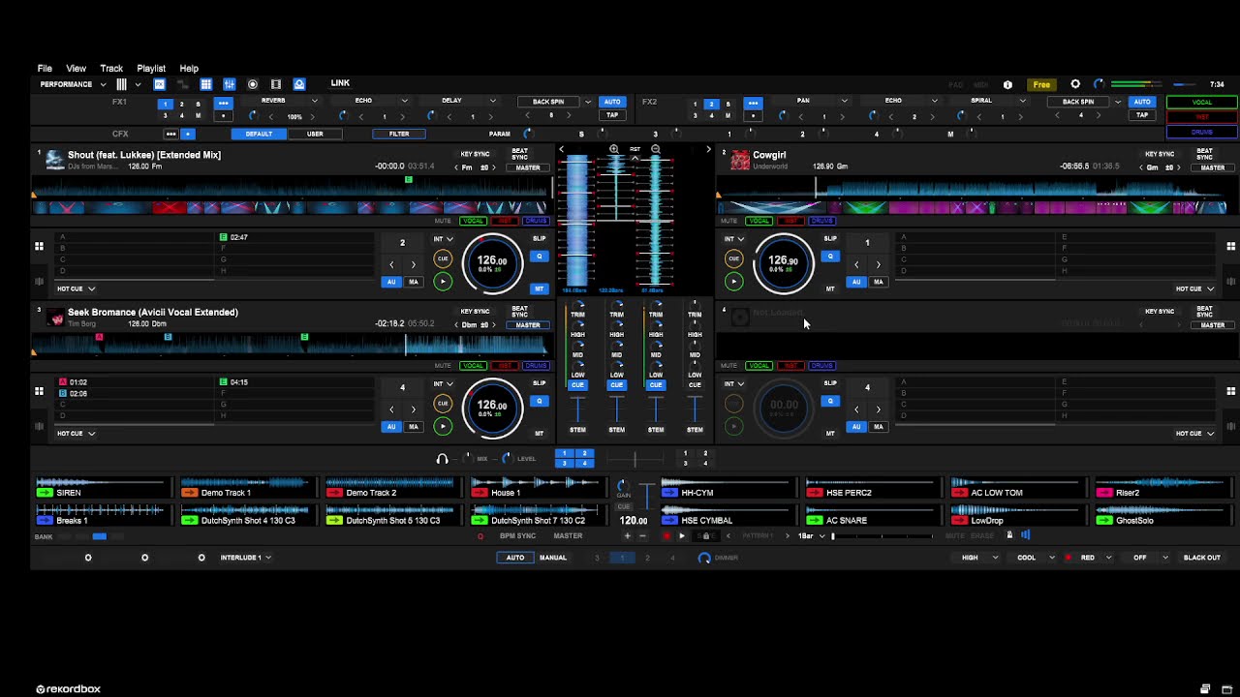Open the video panel icon

[x=276, y=84]
